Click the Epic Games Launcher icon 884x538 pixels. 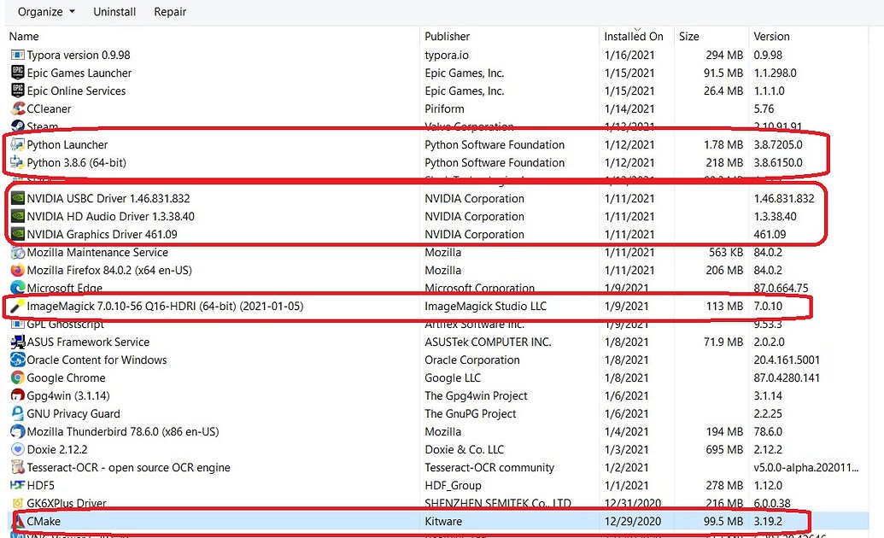(x=17, y=73)
